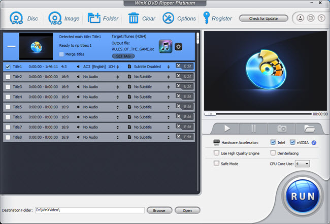Select the Title6 row label
The height and width of the screenshot is (224, 330).
tap(17, 117)
